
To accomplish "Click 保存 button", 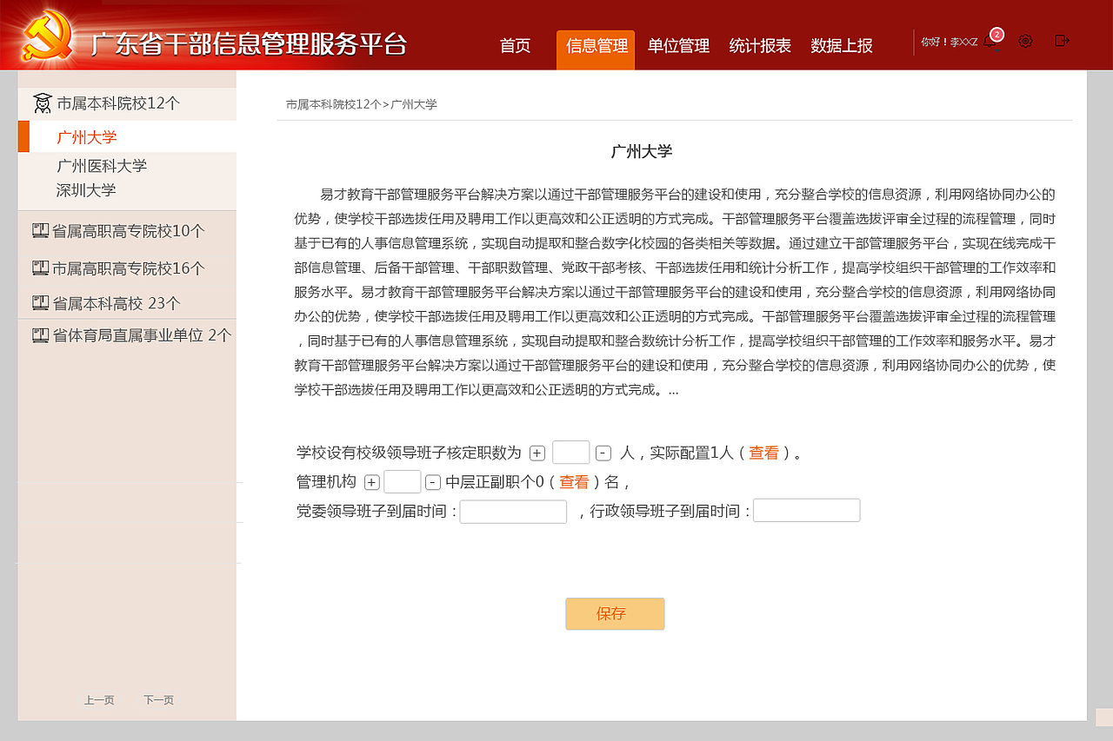I will pos(615,613).
